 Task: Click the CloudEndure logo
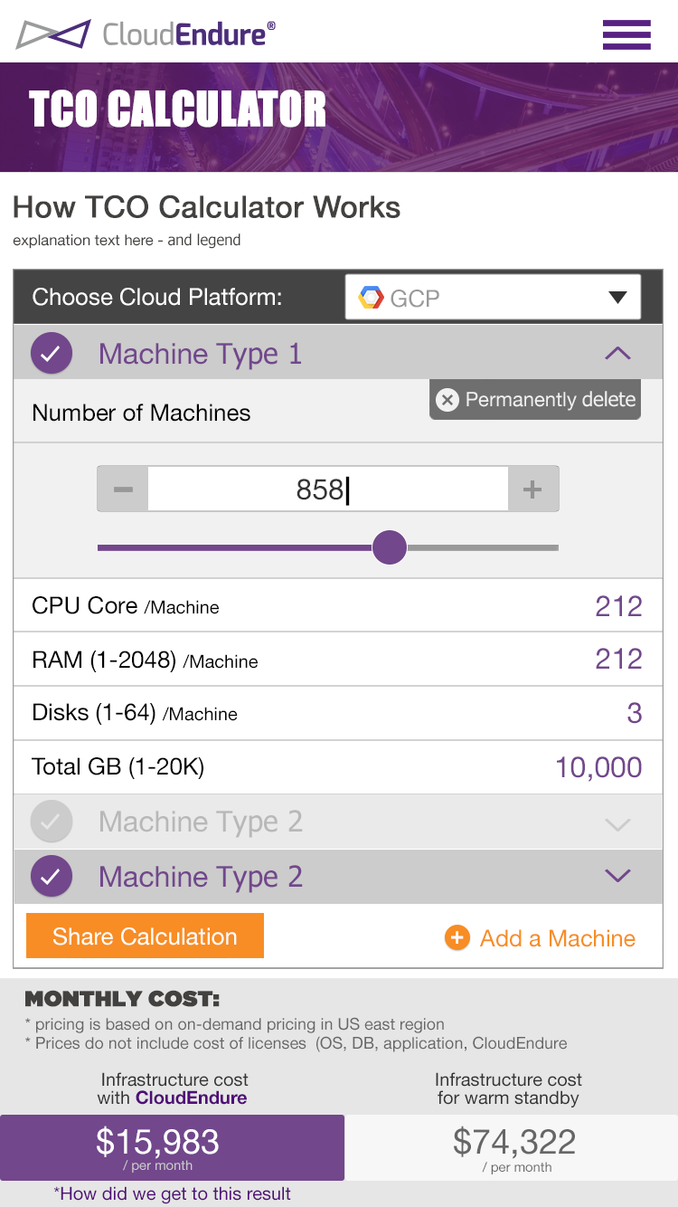146,34
